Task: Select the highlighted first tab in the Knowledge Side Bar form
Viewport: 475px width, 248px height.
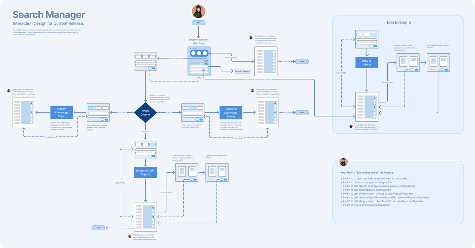Action: tap(91, 108)
